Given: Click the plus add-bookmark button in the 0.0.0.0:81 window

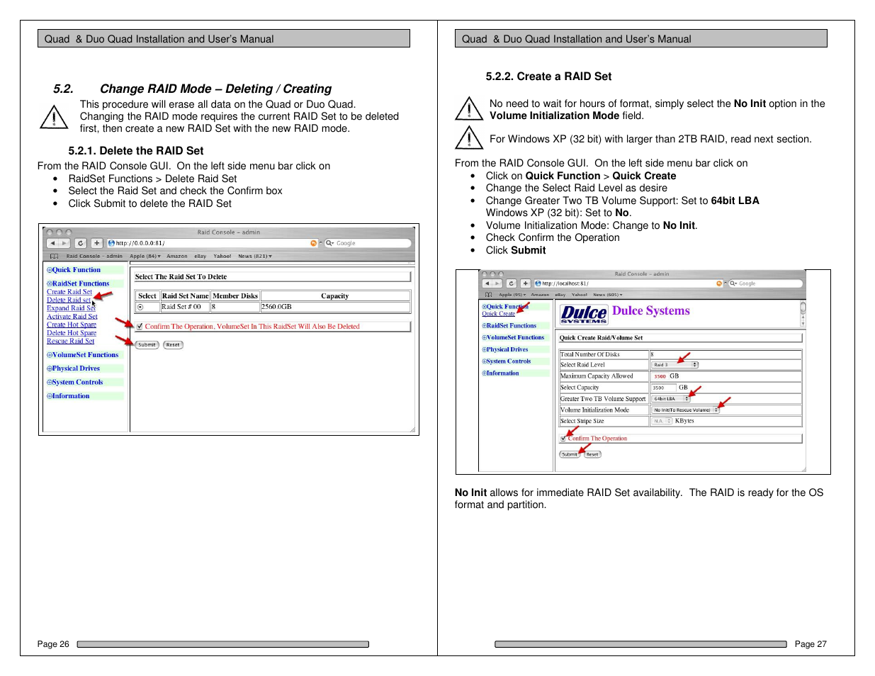Looking at the screenshot, I should pos(97,243).
